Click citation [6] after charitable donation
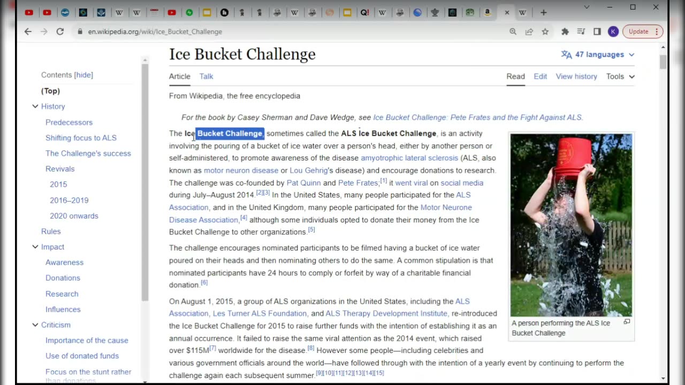This screenshot has width=685, height=385. click(x=204, y=283)
